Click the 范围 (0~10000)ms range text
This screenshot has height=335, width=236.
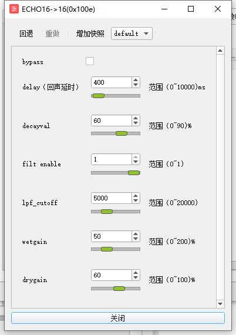point(177,87)
